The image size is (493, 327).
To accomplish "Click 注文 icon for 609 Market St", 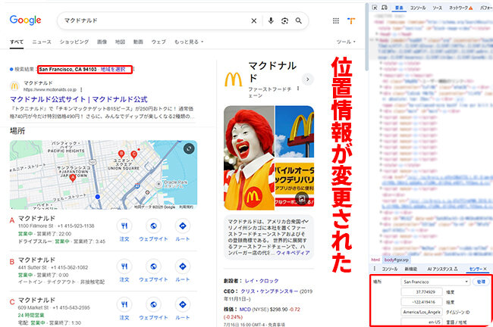I will [124, 304].
